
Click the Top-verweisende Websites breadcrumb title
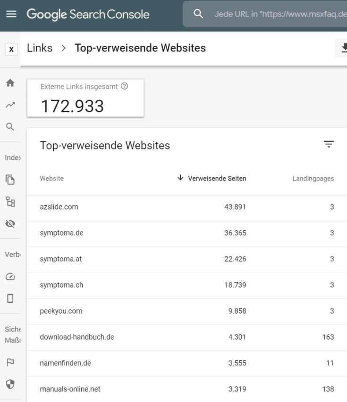(x=140, y=48)
